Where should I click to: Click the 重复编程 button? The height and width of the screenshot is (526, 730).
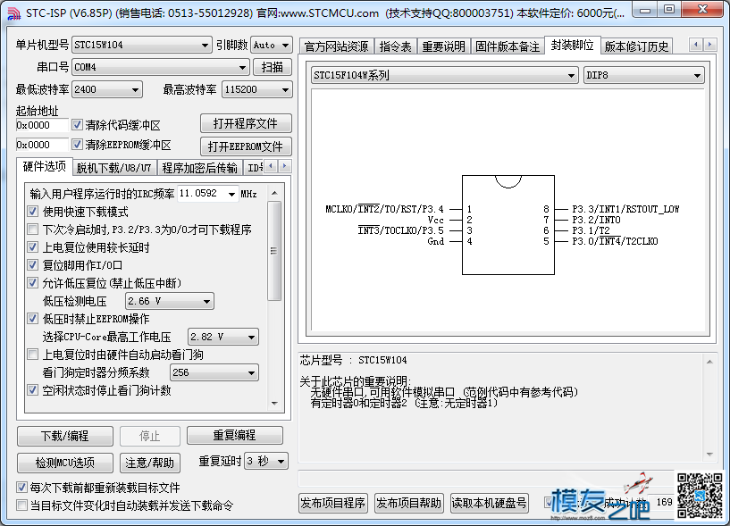pyautogui.click(x=235, y=435)
